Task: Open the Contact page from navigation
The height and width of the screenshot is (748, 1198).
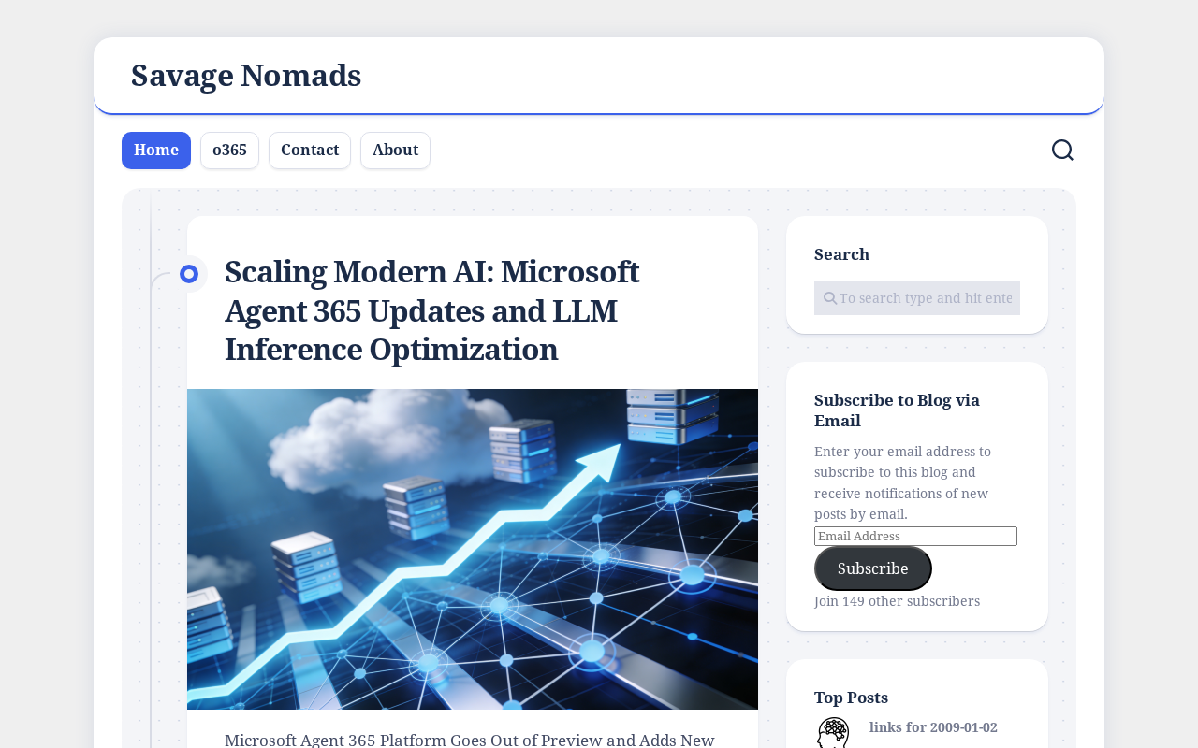Action: tap(310, 151)
